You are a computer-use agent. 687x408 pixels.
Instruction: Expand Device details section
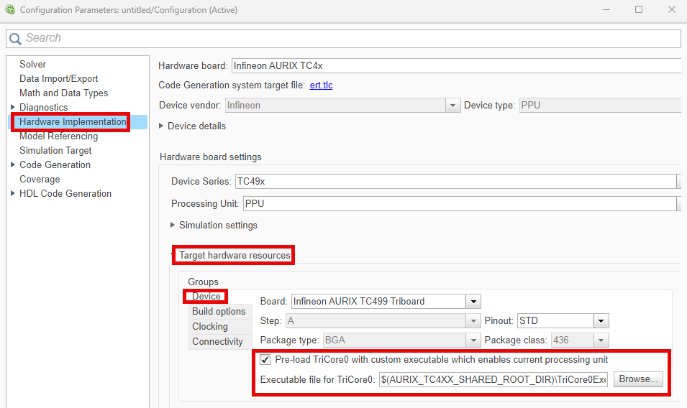[161, 126]
